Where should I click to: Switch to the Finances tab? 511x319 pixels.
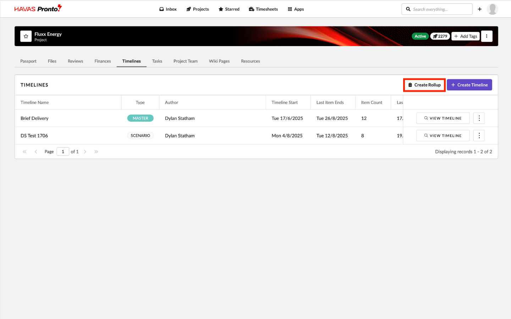(103, 61)
